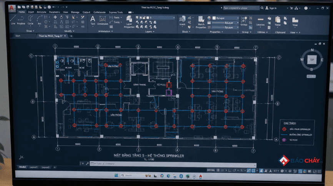This screenshot has height=186, width=333.
Task: Open the AutoCAD application menu button
Action: coord(12,8)
